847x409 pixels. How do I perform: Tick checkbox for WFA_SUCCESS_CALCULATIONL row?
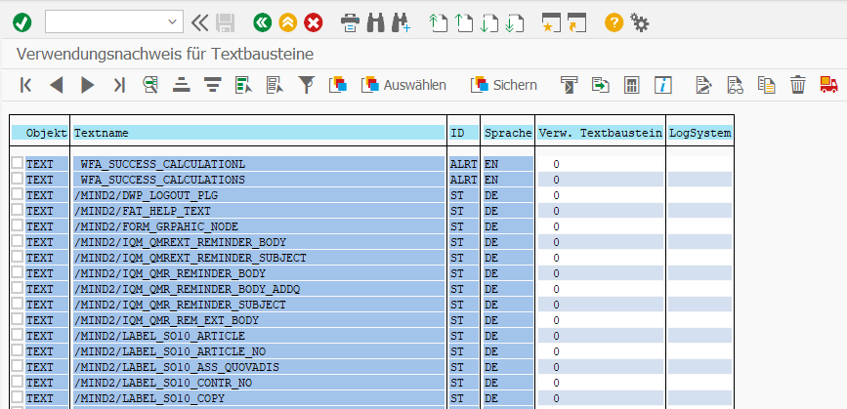click(18, 163)
